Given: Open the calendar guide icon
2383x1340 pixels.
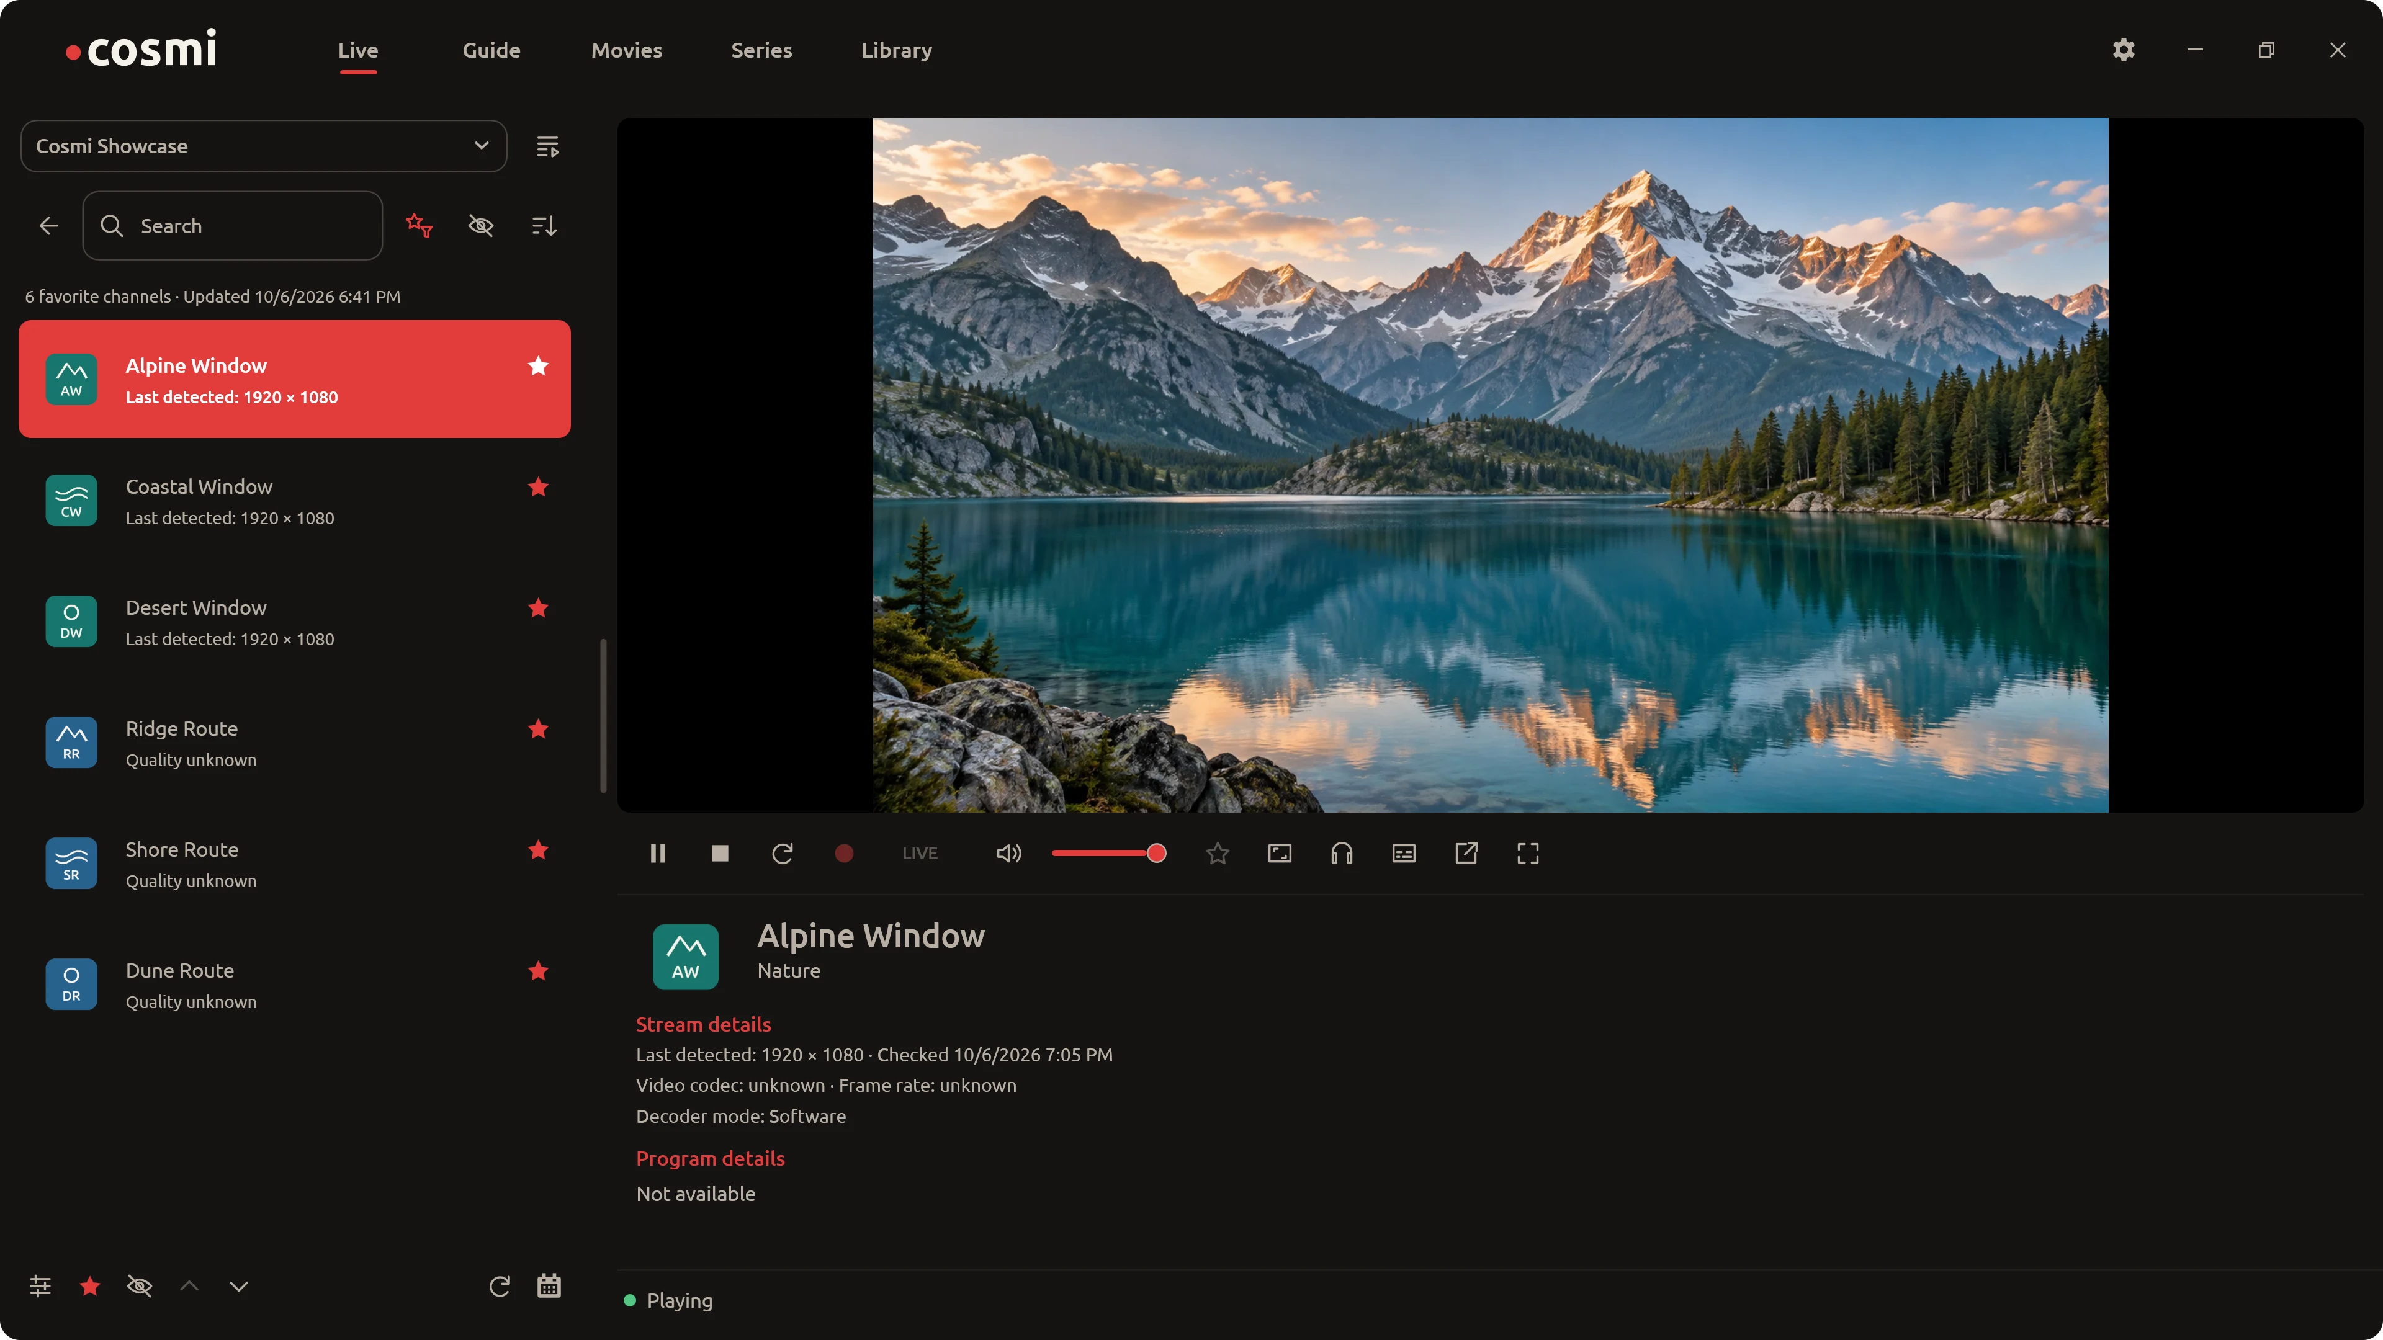Looking at the screenshot, I should click(x=549, y=1285).
